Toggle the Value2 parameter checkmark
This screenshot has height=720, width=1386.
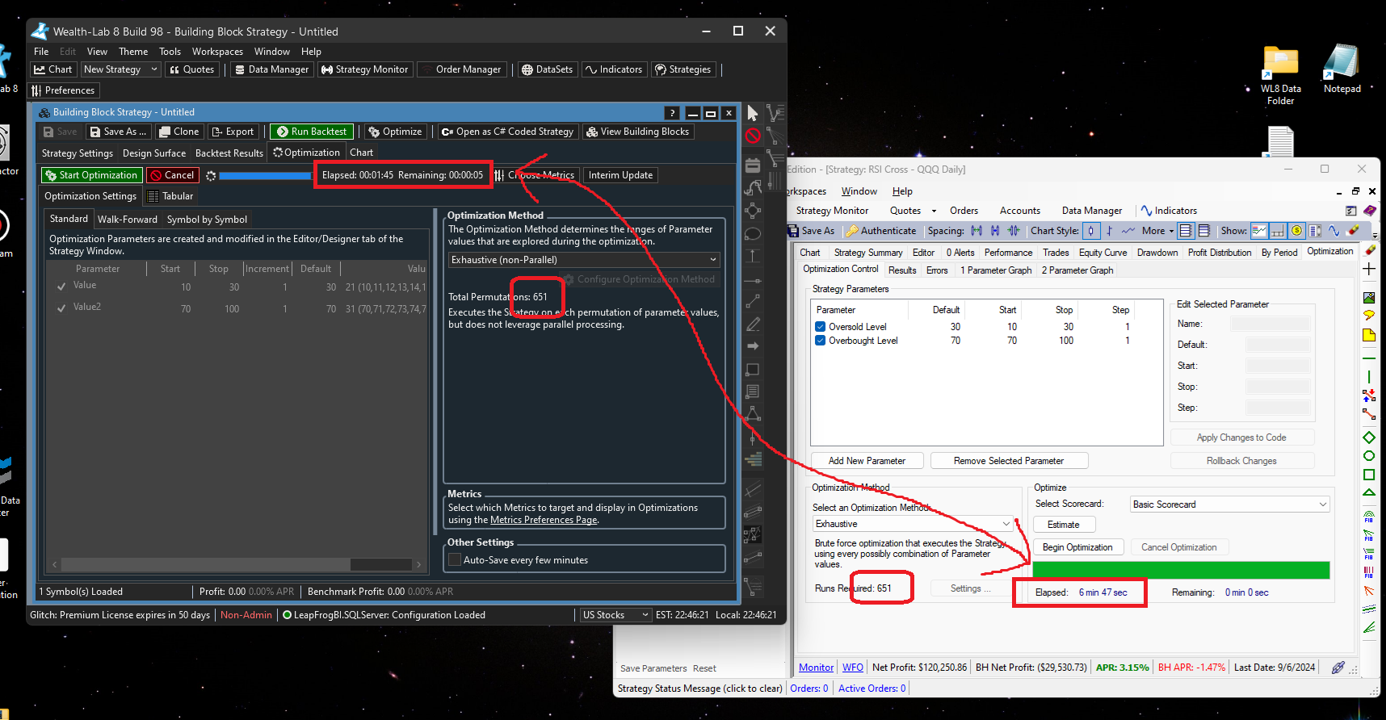click(61, 308)
